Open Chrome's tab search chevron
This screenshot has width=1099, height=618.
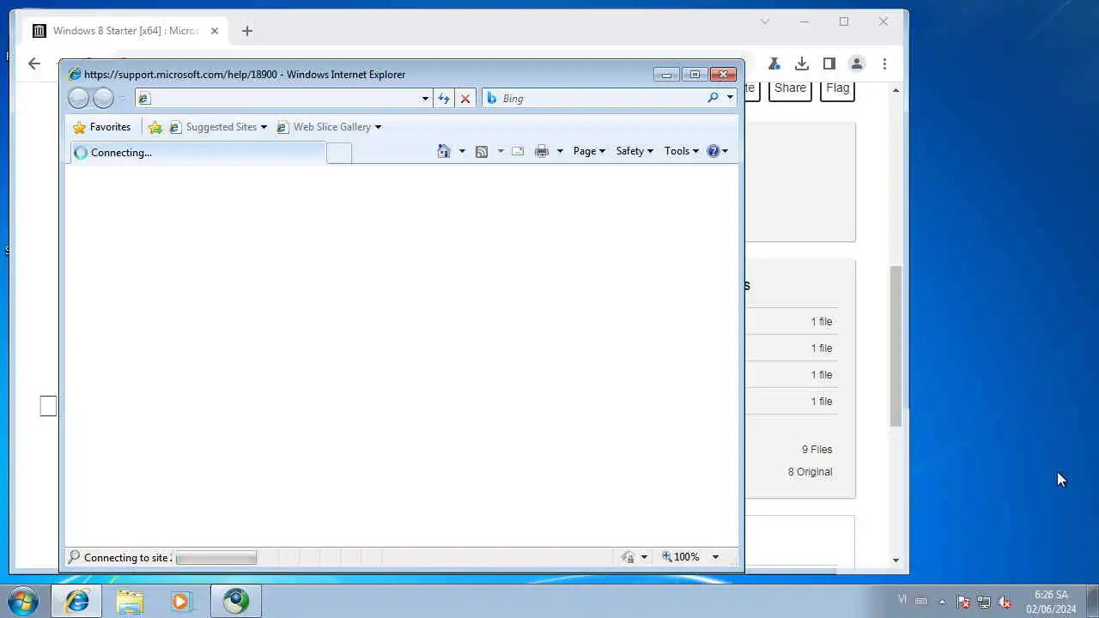click(765, 21)
